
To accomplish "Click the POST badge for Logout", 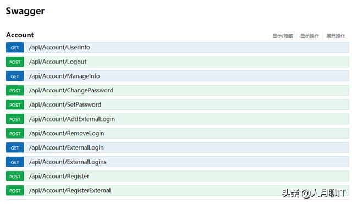I will pos(15,62).
